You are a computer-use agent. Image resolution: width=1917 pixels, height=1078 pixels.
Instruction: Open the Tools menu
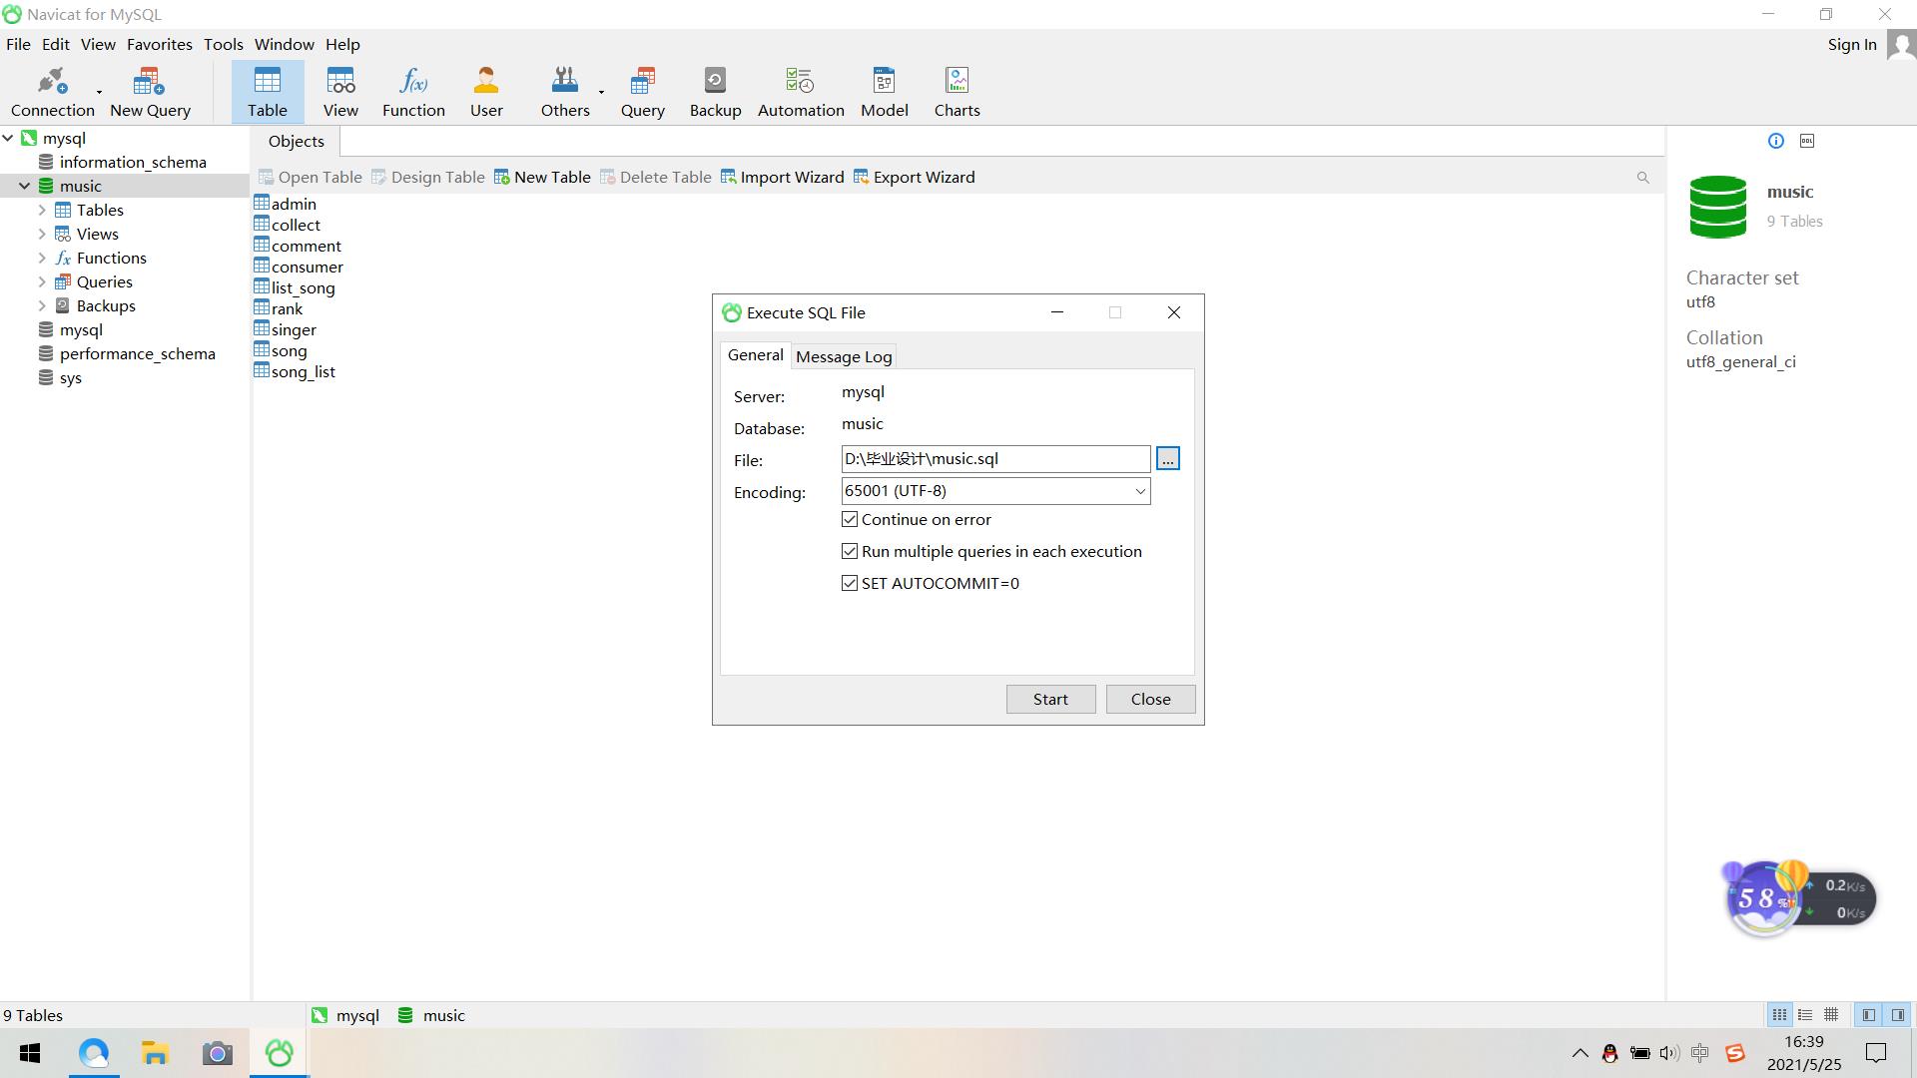(x=222, y=44)
